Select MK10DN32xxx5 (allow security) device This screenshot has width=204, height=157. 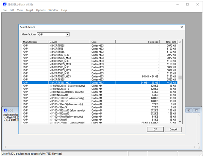[x=100, y=104]
